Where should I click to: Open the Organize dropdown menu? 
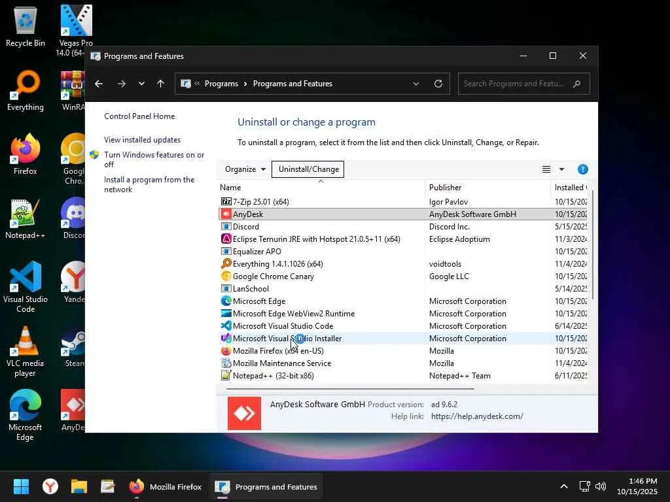[x=245, y=169]
